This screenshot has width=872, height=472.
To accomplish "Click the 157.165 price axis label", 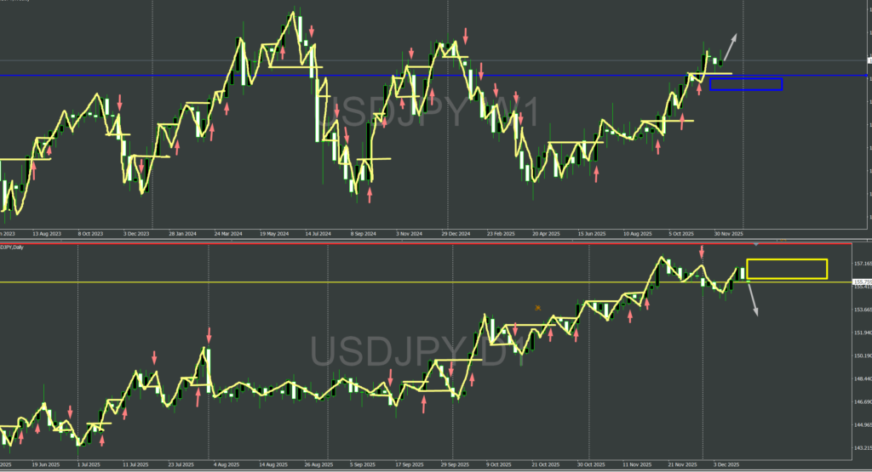I will pyautogui.click(x=862, y=264).
